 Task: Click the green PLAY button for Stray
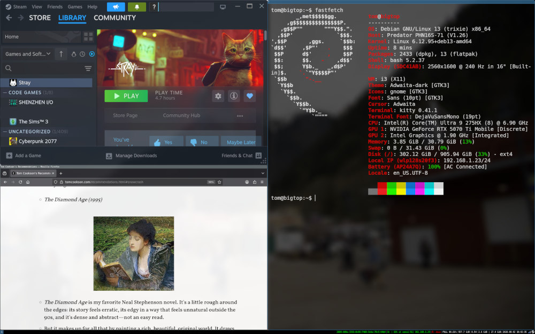pyautogui.click(x=126, y=96)
